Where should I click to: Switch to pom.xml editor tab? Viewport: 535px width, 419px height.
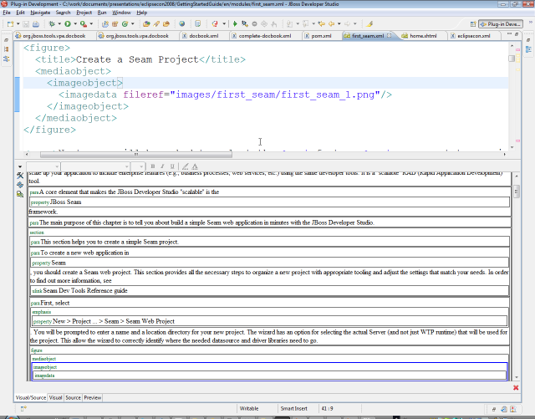tap(321, 36)
